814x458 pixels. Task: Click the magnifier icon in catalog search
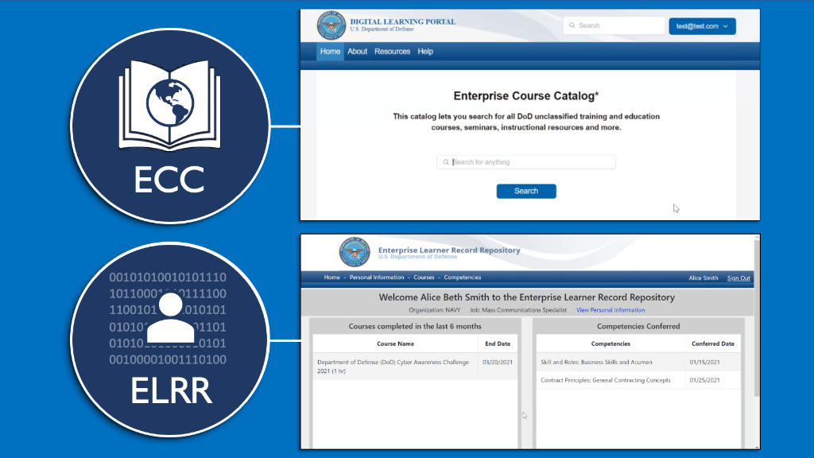tap(446, 162)
